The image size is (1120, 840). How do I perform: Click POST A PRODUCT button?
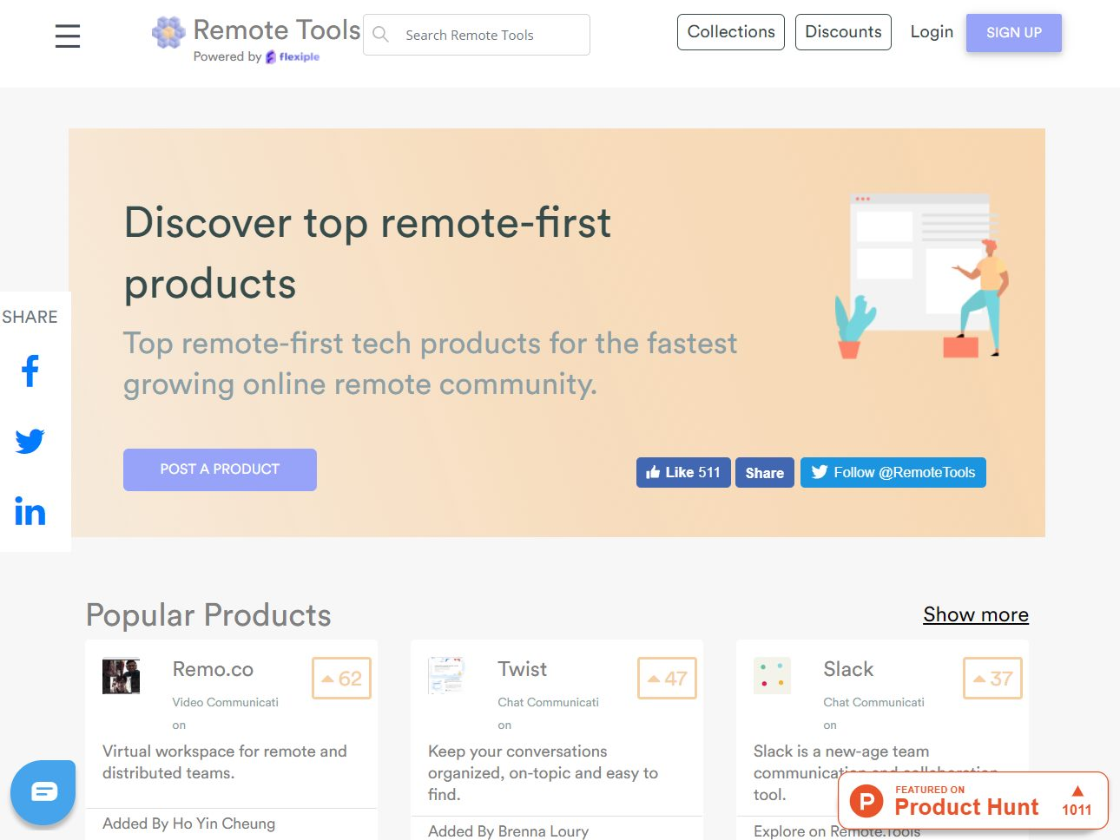pyautogui.click(x=220, y=469)
